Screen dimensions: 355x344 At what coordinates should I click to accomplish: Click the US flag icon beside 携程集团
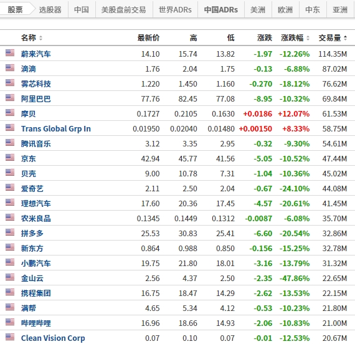[x=10, y=292]
